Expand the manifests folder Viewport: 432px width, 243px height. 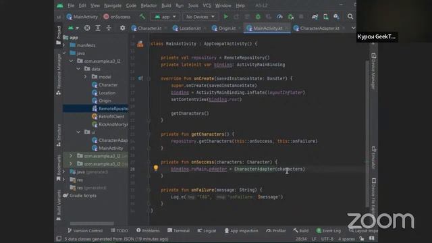point(64,45)
